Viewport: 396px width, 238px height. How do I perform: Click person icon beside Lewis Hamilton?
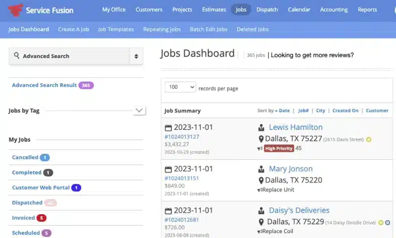(x=261, y=127)
